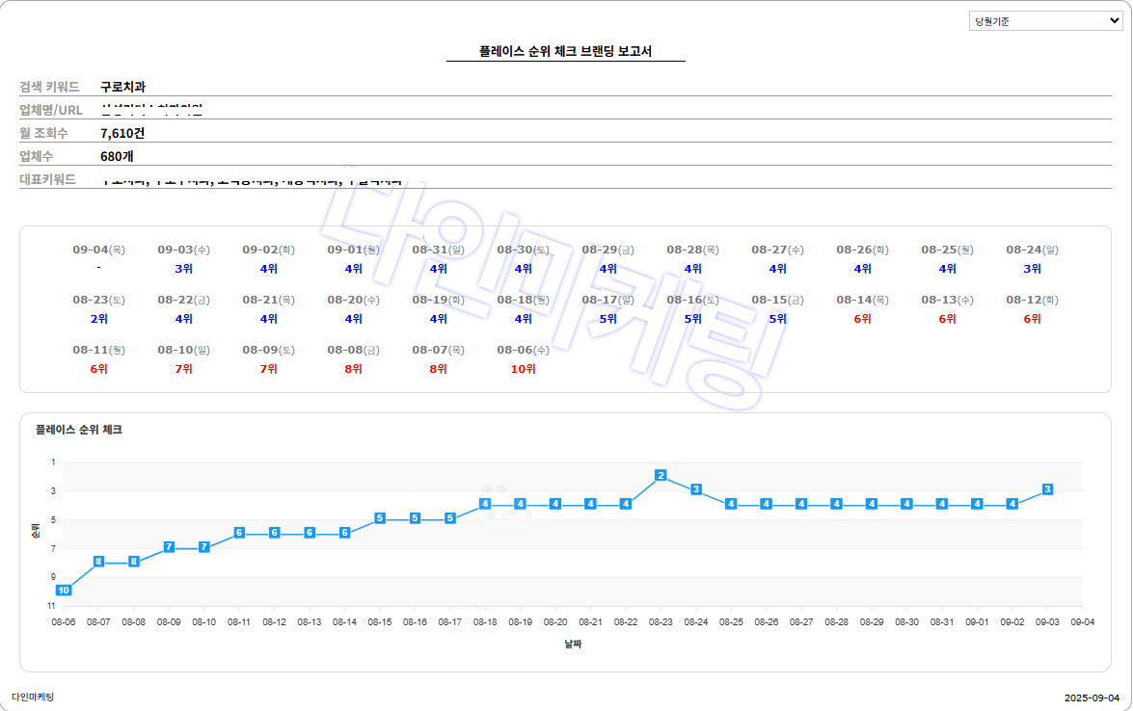Viewport: 1133px width, 711px height.
Task: Select the rank 2 marker on 08-23
Action: tap(661, 475)
